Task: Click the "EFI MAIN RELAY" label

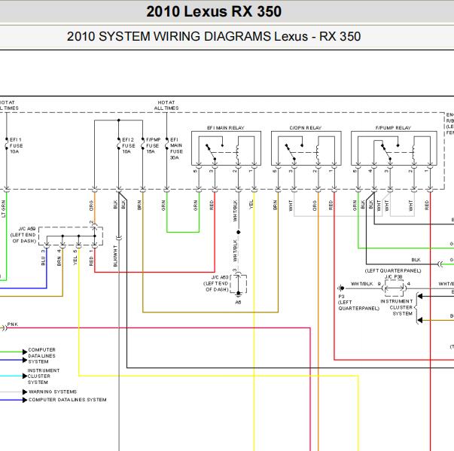Action: (x=226, y=128)
